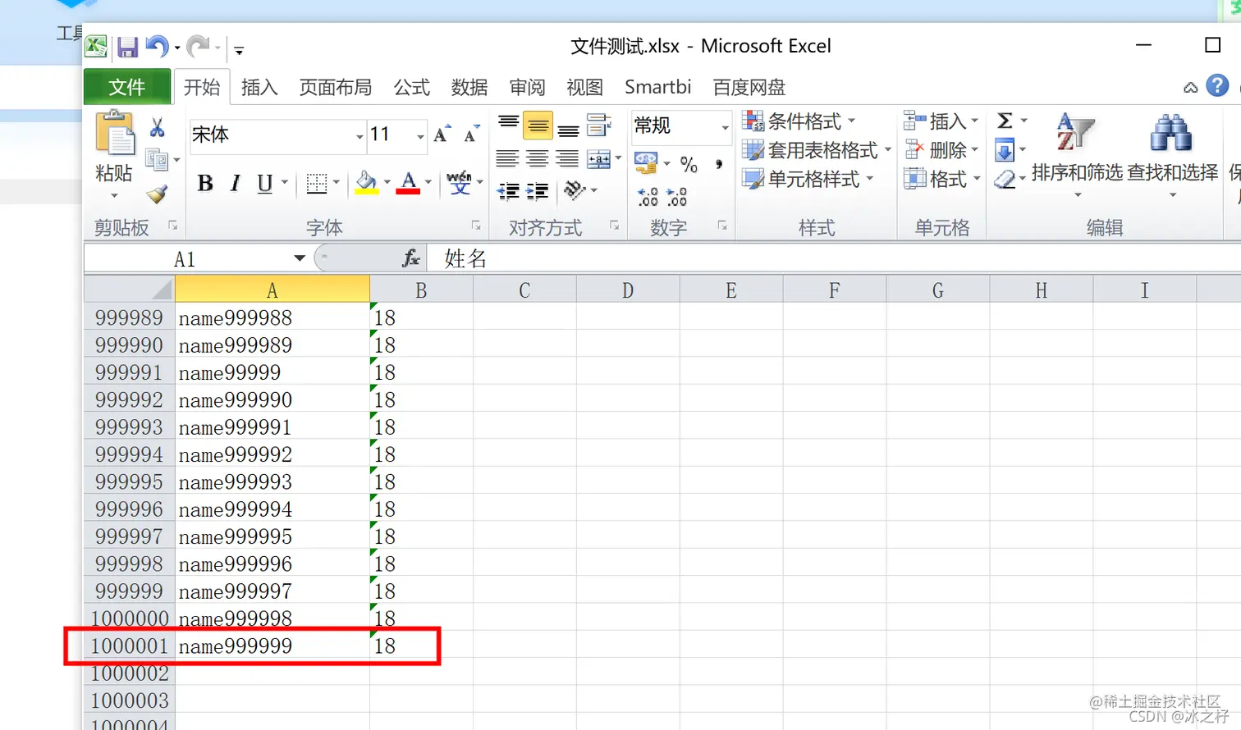Open the 条件格式 conditional formatting menu
This screenshot has height=730, width=1241.
tap(799, 121)
